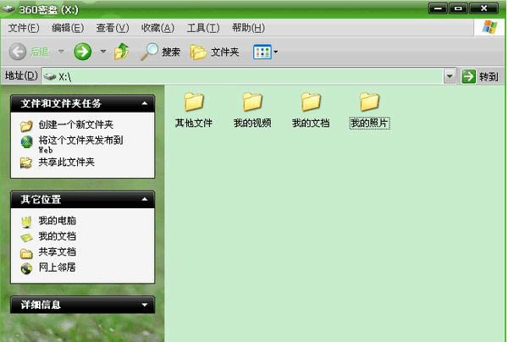Open the 工具(T) menu

tap(202, 28)
